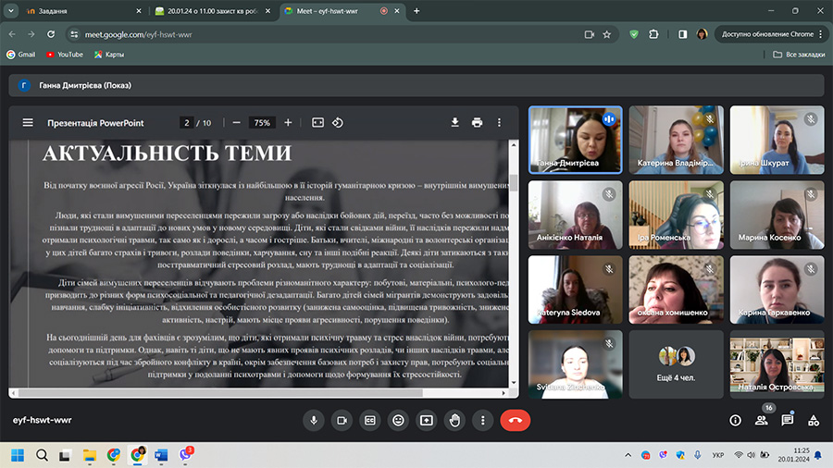Reload the page
Viewport: 833px width, 468px height.
click(x=51, y=34)
